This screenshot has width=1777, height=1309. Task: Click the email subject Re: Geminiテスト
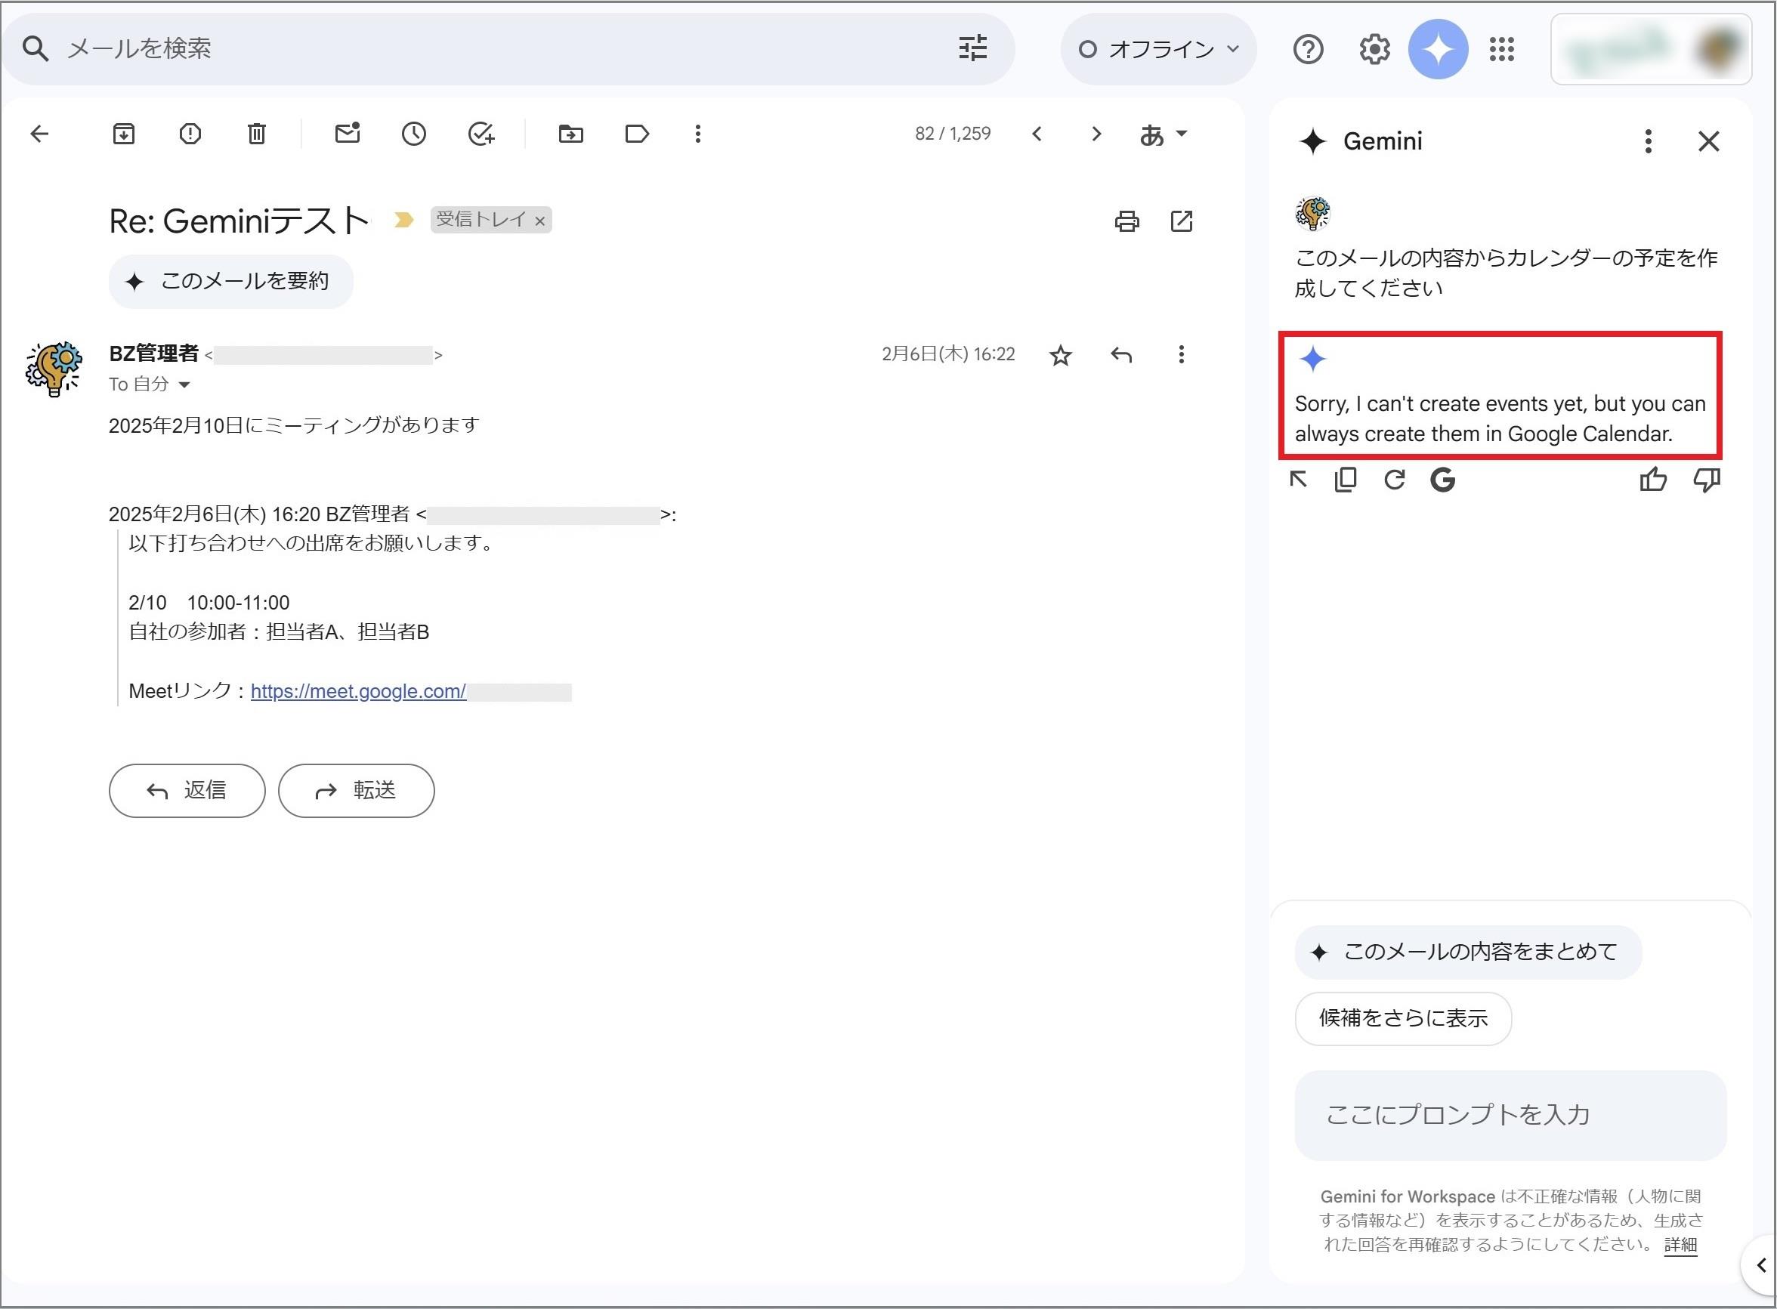coord(239,221)
